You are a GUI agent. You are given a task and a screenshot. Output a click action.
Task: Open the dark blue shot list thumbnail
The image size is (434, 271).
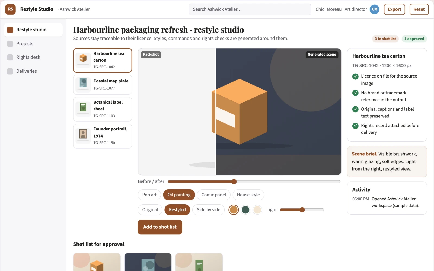(148, 262)
